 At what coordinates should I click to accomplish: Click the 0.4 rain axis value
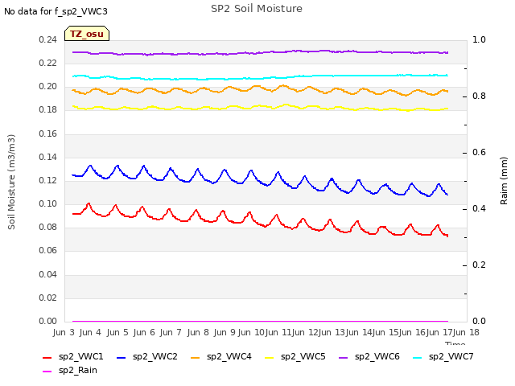(x=479, y=209)
